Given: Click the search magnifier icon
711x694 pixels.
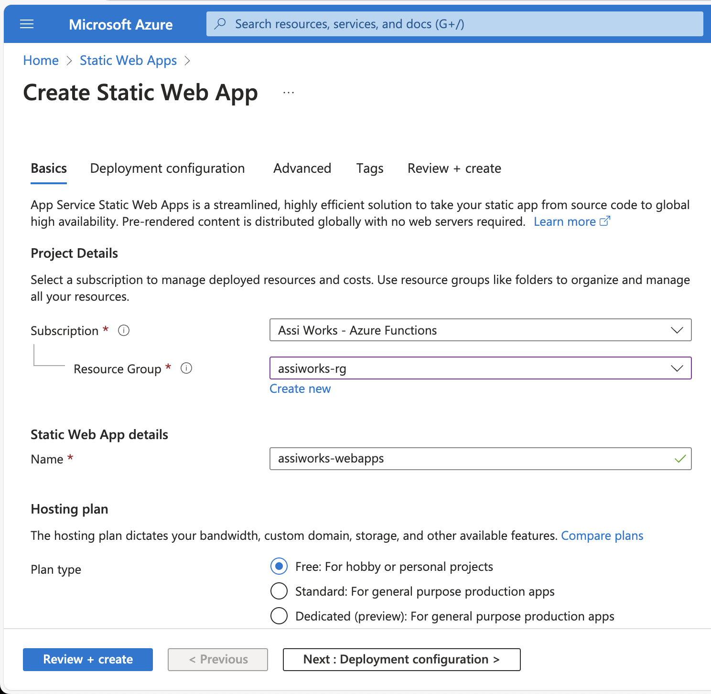Looking at the screenshot, I should (220, 24).
